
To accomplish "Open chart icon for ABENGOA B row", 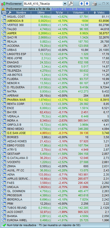I will point(4,21).
